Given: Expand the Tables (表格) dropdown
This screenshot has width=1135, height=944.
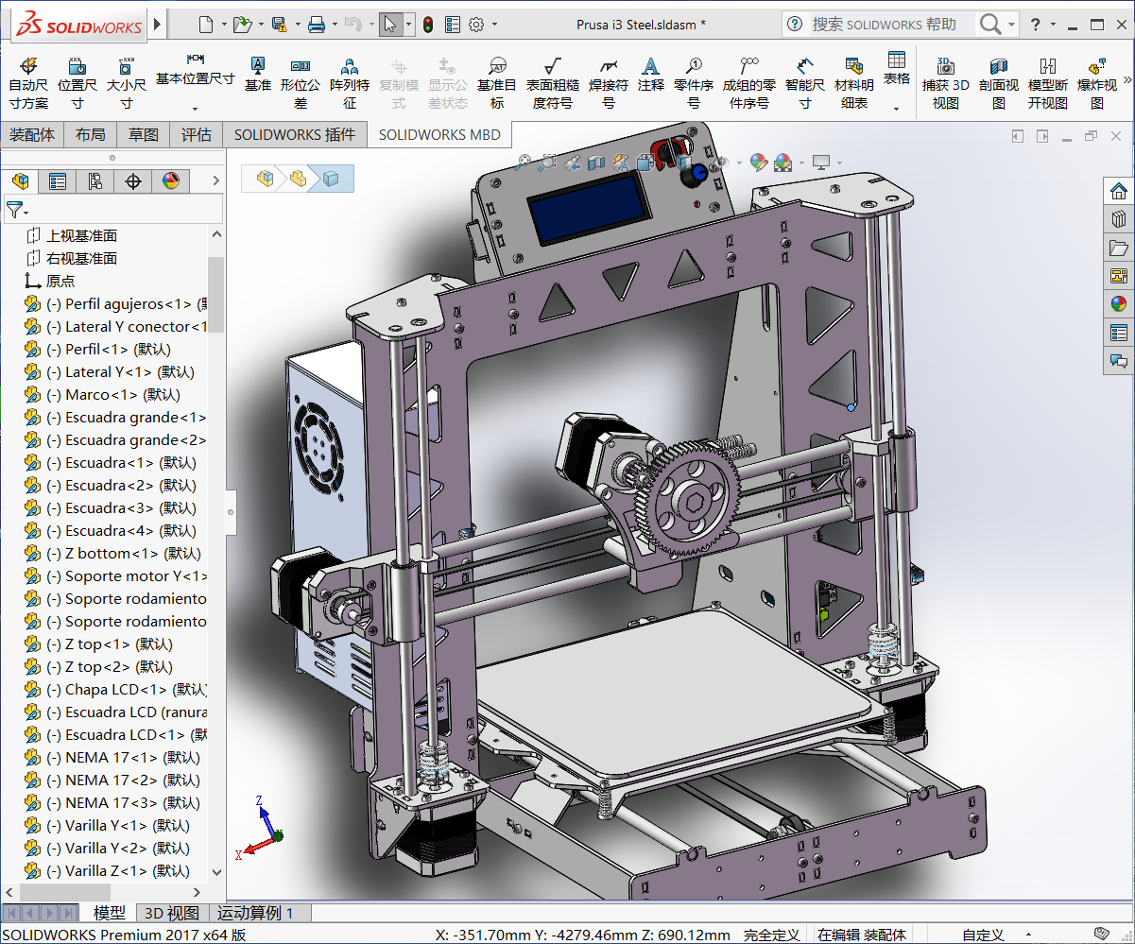Looking at the screenshot, I should click(x=896, y=109).
